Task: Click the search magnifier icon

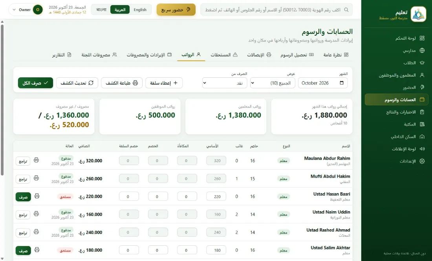Action: coord(346,10)
